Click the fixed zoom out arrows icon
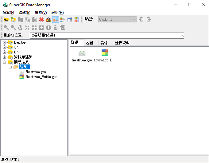The image size is (209, 163). (x=34, y=28)
